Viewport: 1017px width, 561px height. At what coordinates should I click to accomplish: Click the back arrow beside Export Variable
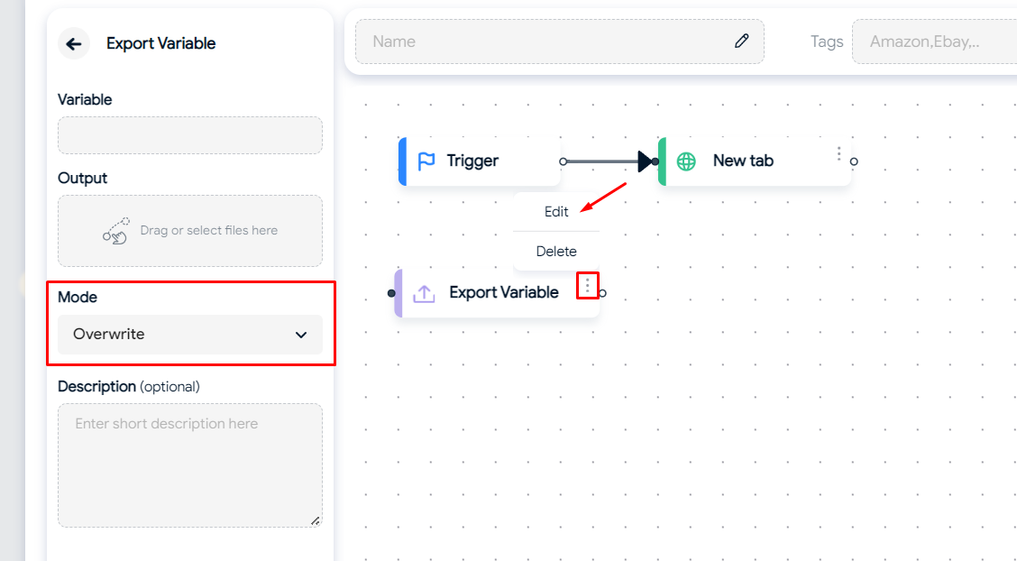(x=74, y=43)
